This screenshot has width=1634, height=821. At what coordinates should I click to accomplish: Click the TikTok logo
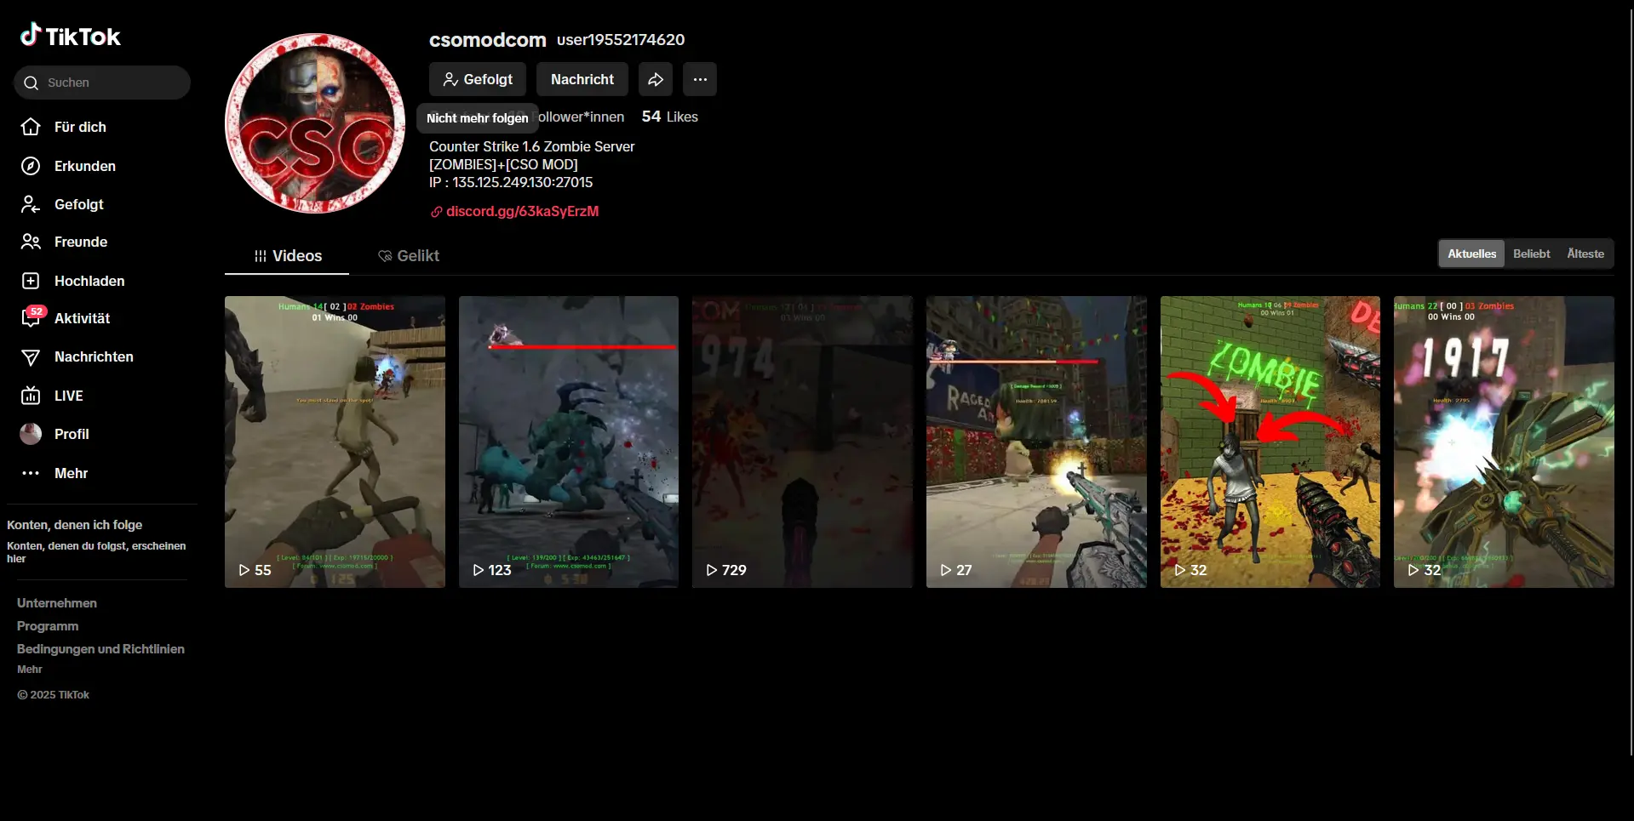71,36
